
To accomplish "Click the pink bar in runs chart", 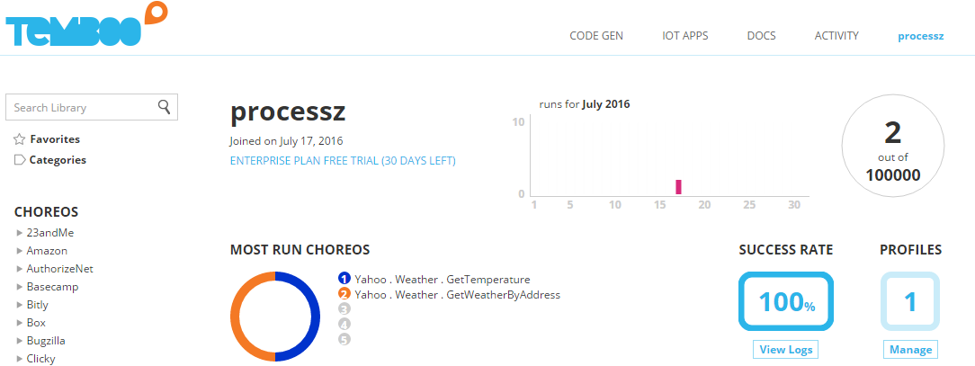I will [678, 187].
